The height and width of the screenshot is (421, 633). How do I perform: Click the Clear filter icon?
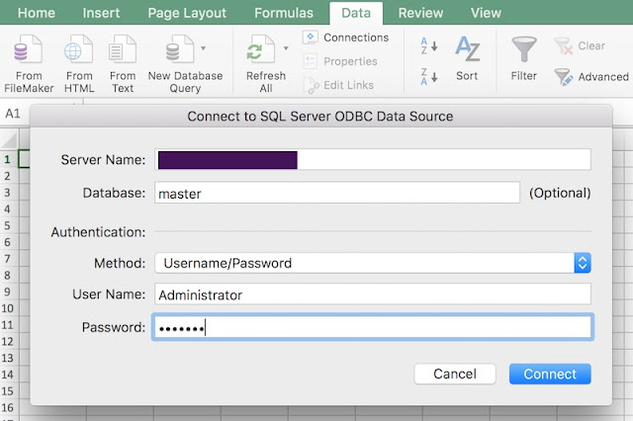tap(564, 46)
